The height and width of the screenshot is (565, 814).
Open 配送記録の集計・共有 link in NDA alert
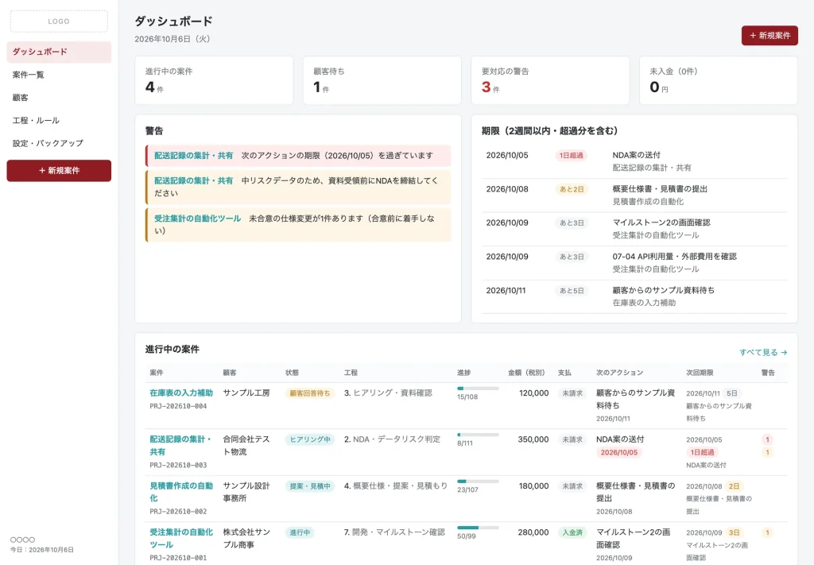194,180
